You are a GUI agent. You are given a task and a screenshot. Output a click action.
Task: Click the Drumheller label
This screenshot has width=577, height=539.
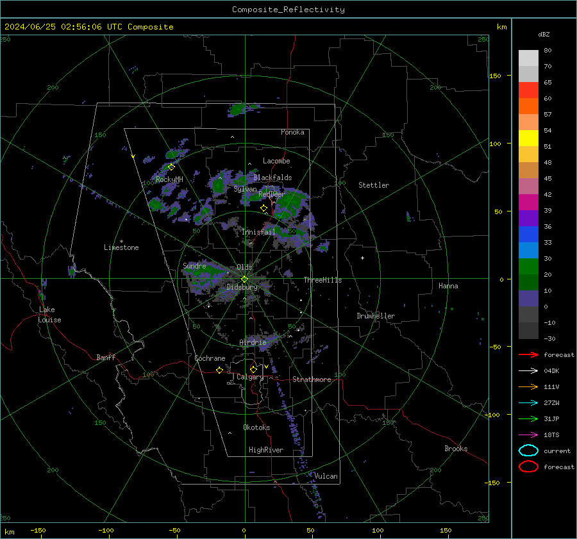click(x=376, y=316)
